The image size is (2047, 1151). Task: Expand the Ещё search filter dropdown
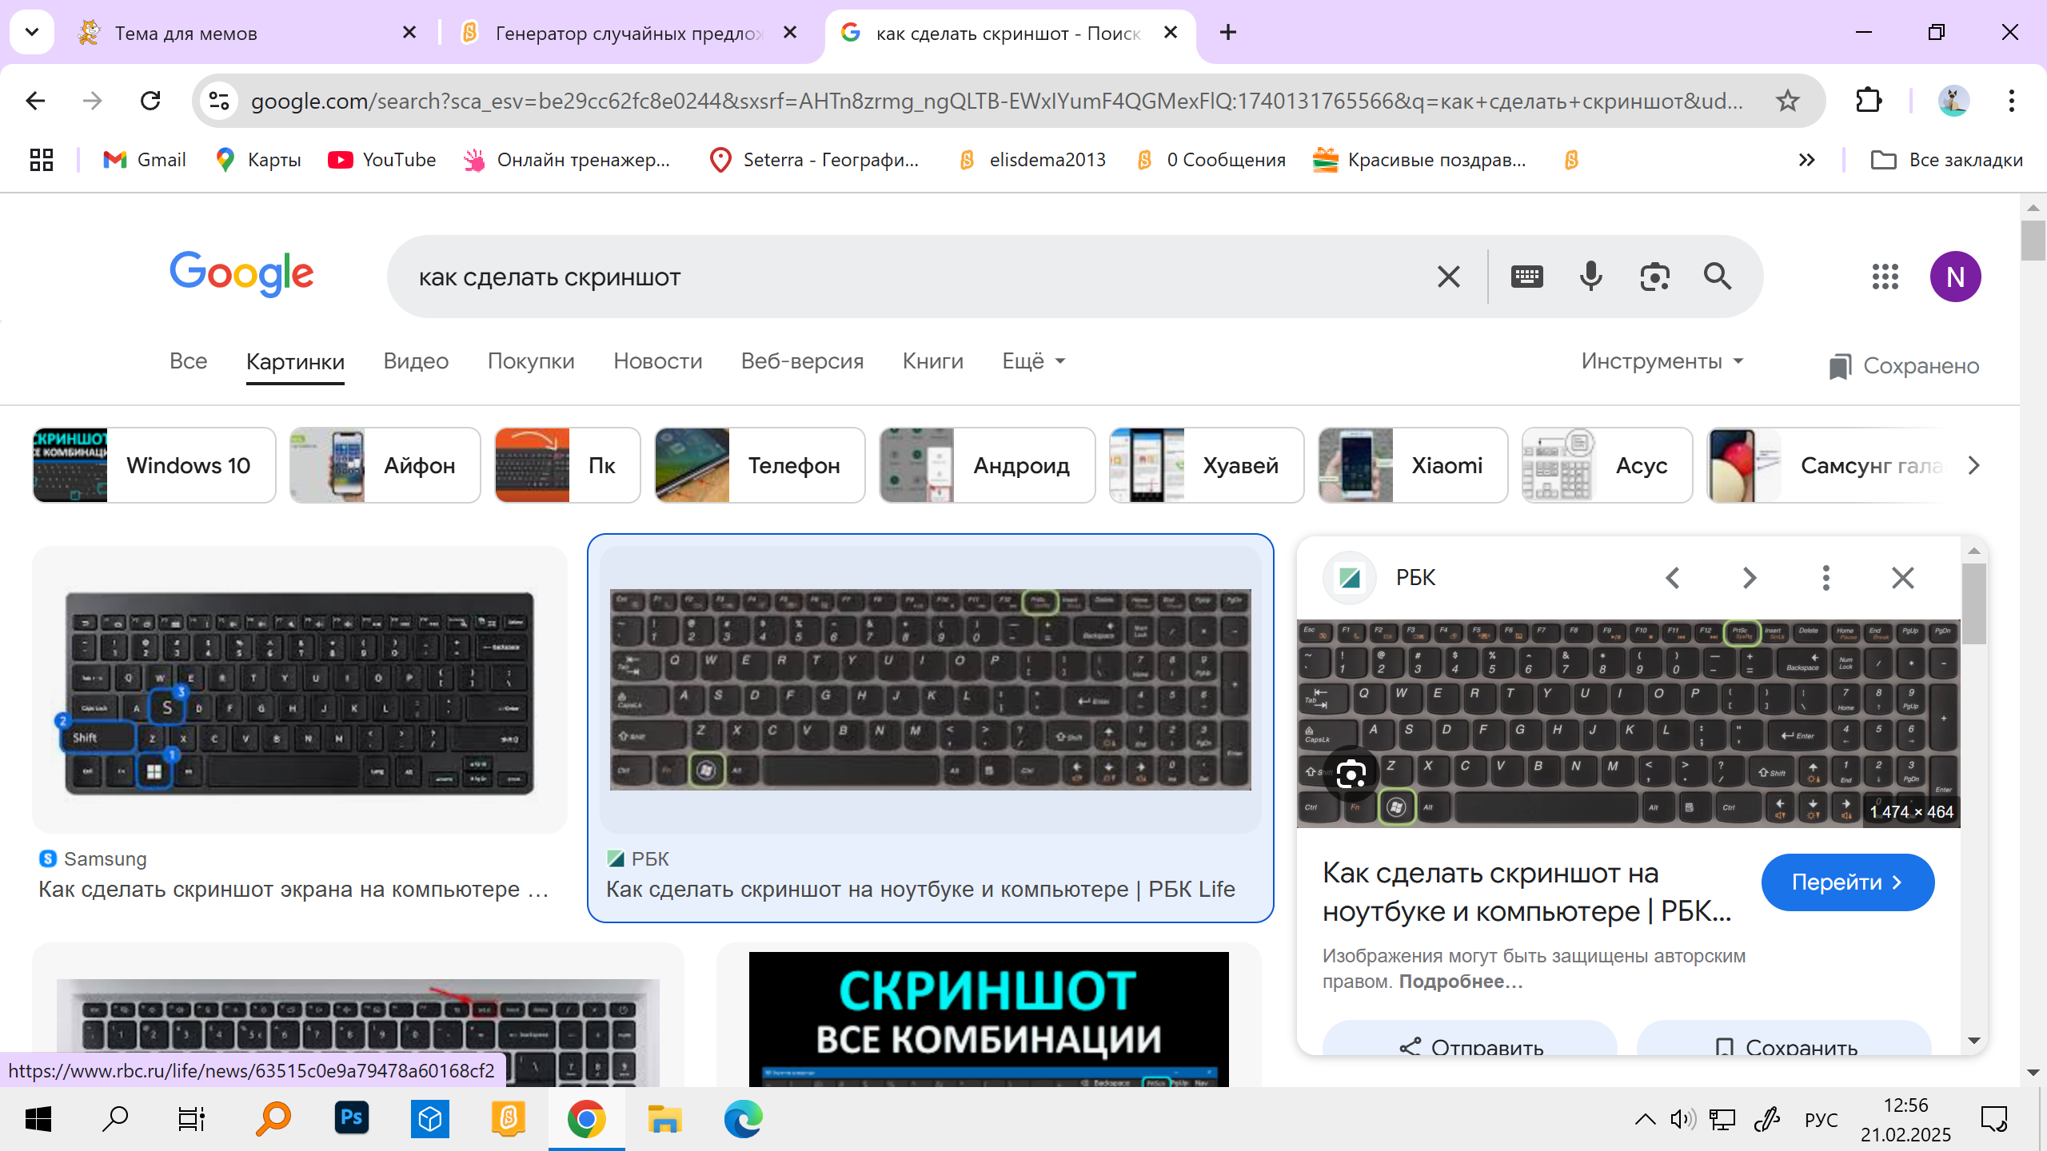coord(1034,361)
